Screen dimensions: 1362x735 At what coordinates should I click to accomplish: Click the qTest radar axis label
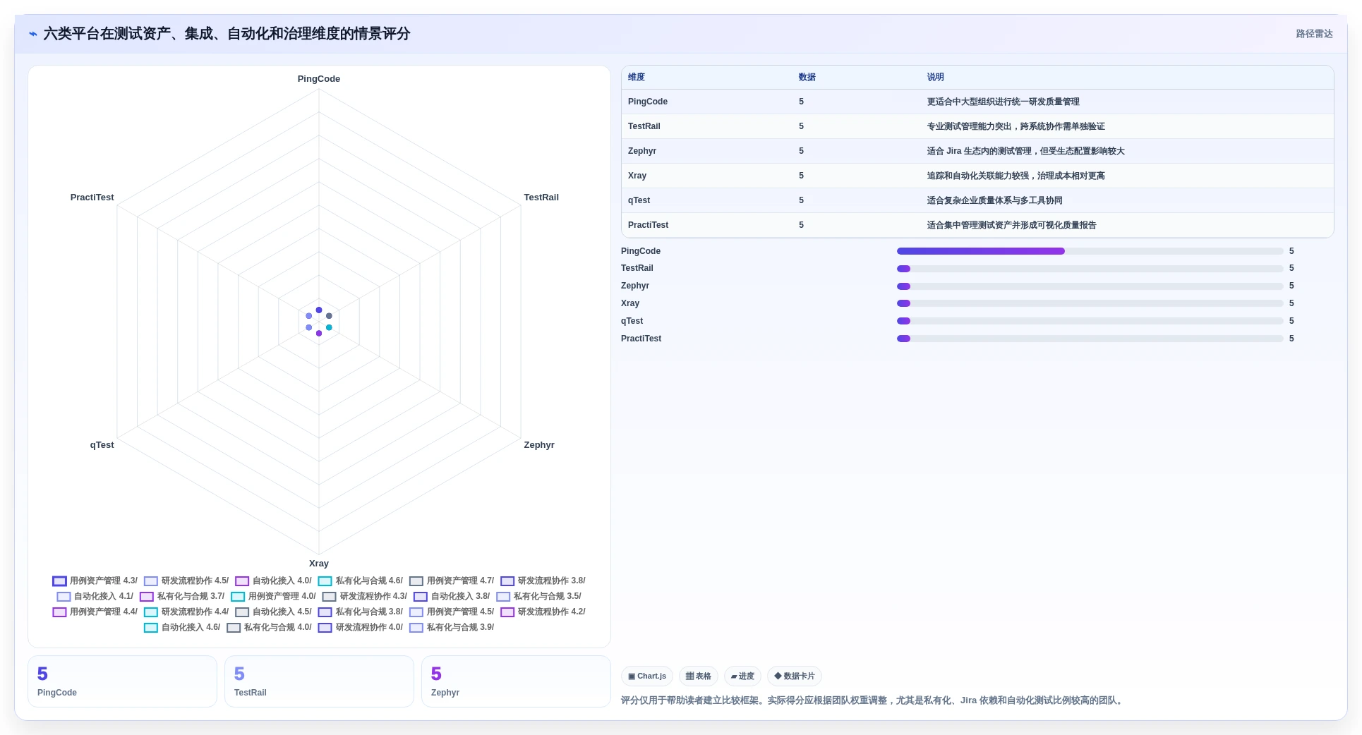tap(102, 445)
